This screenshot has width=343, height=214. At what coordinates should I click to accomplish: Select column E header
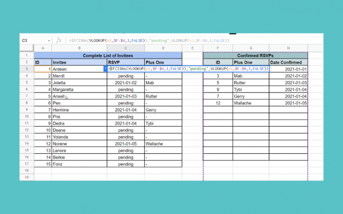193,48
